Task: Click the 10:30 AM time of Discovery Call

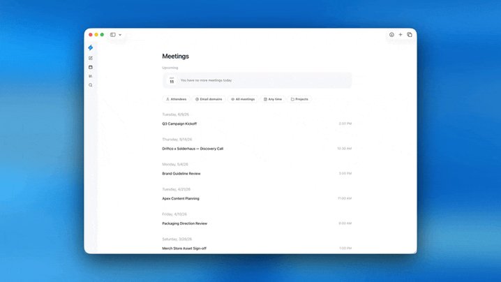Action: 345,149
